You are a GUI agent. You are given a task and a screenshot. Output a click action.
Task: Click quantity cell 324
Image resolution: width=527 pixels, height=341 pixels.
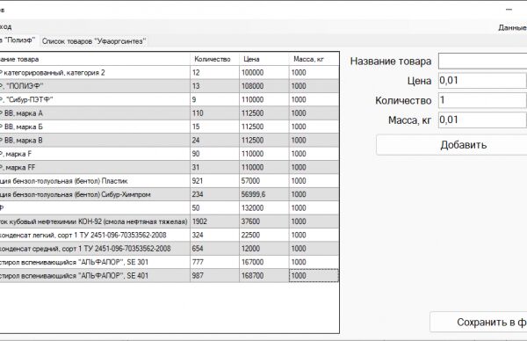click(214, 235)
